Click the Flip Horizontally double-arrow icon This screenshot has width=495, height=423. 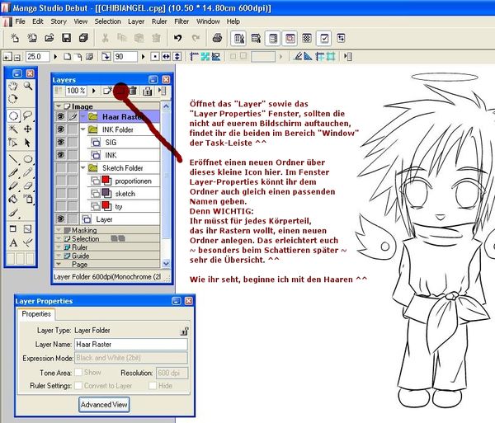pyautogui.click(x=166, y=57)
